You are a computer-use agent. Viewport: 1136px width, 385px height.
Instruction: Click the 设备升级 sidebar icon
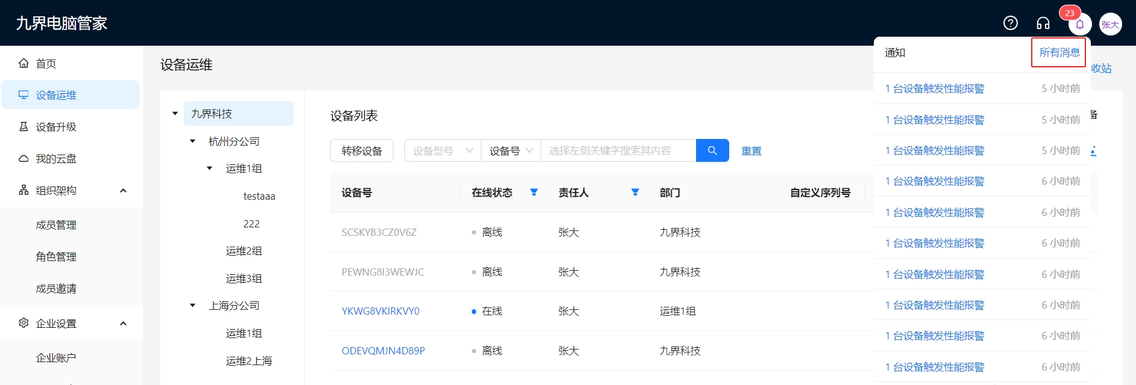pos(24,127)
